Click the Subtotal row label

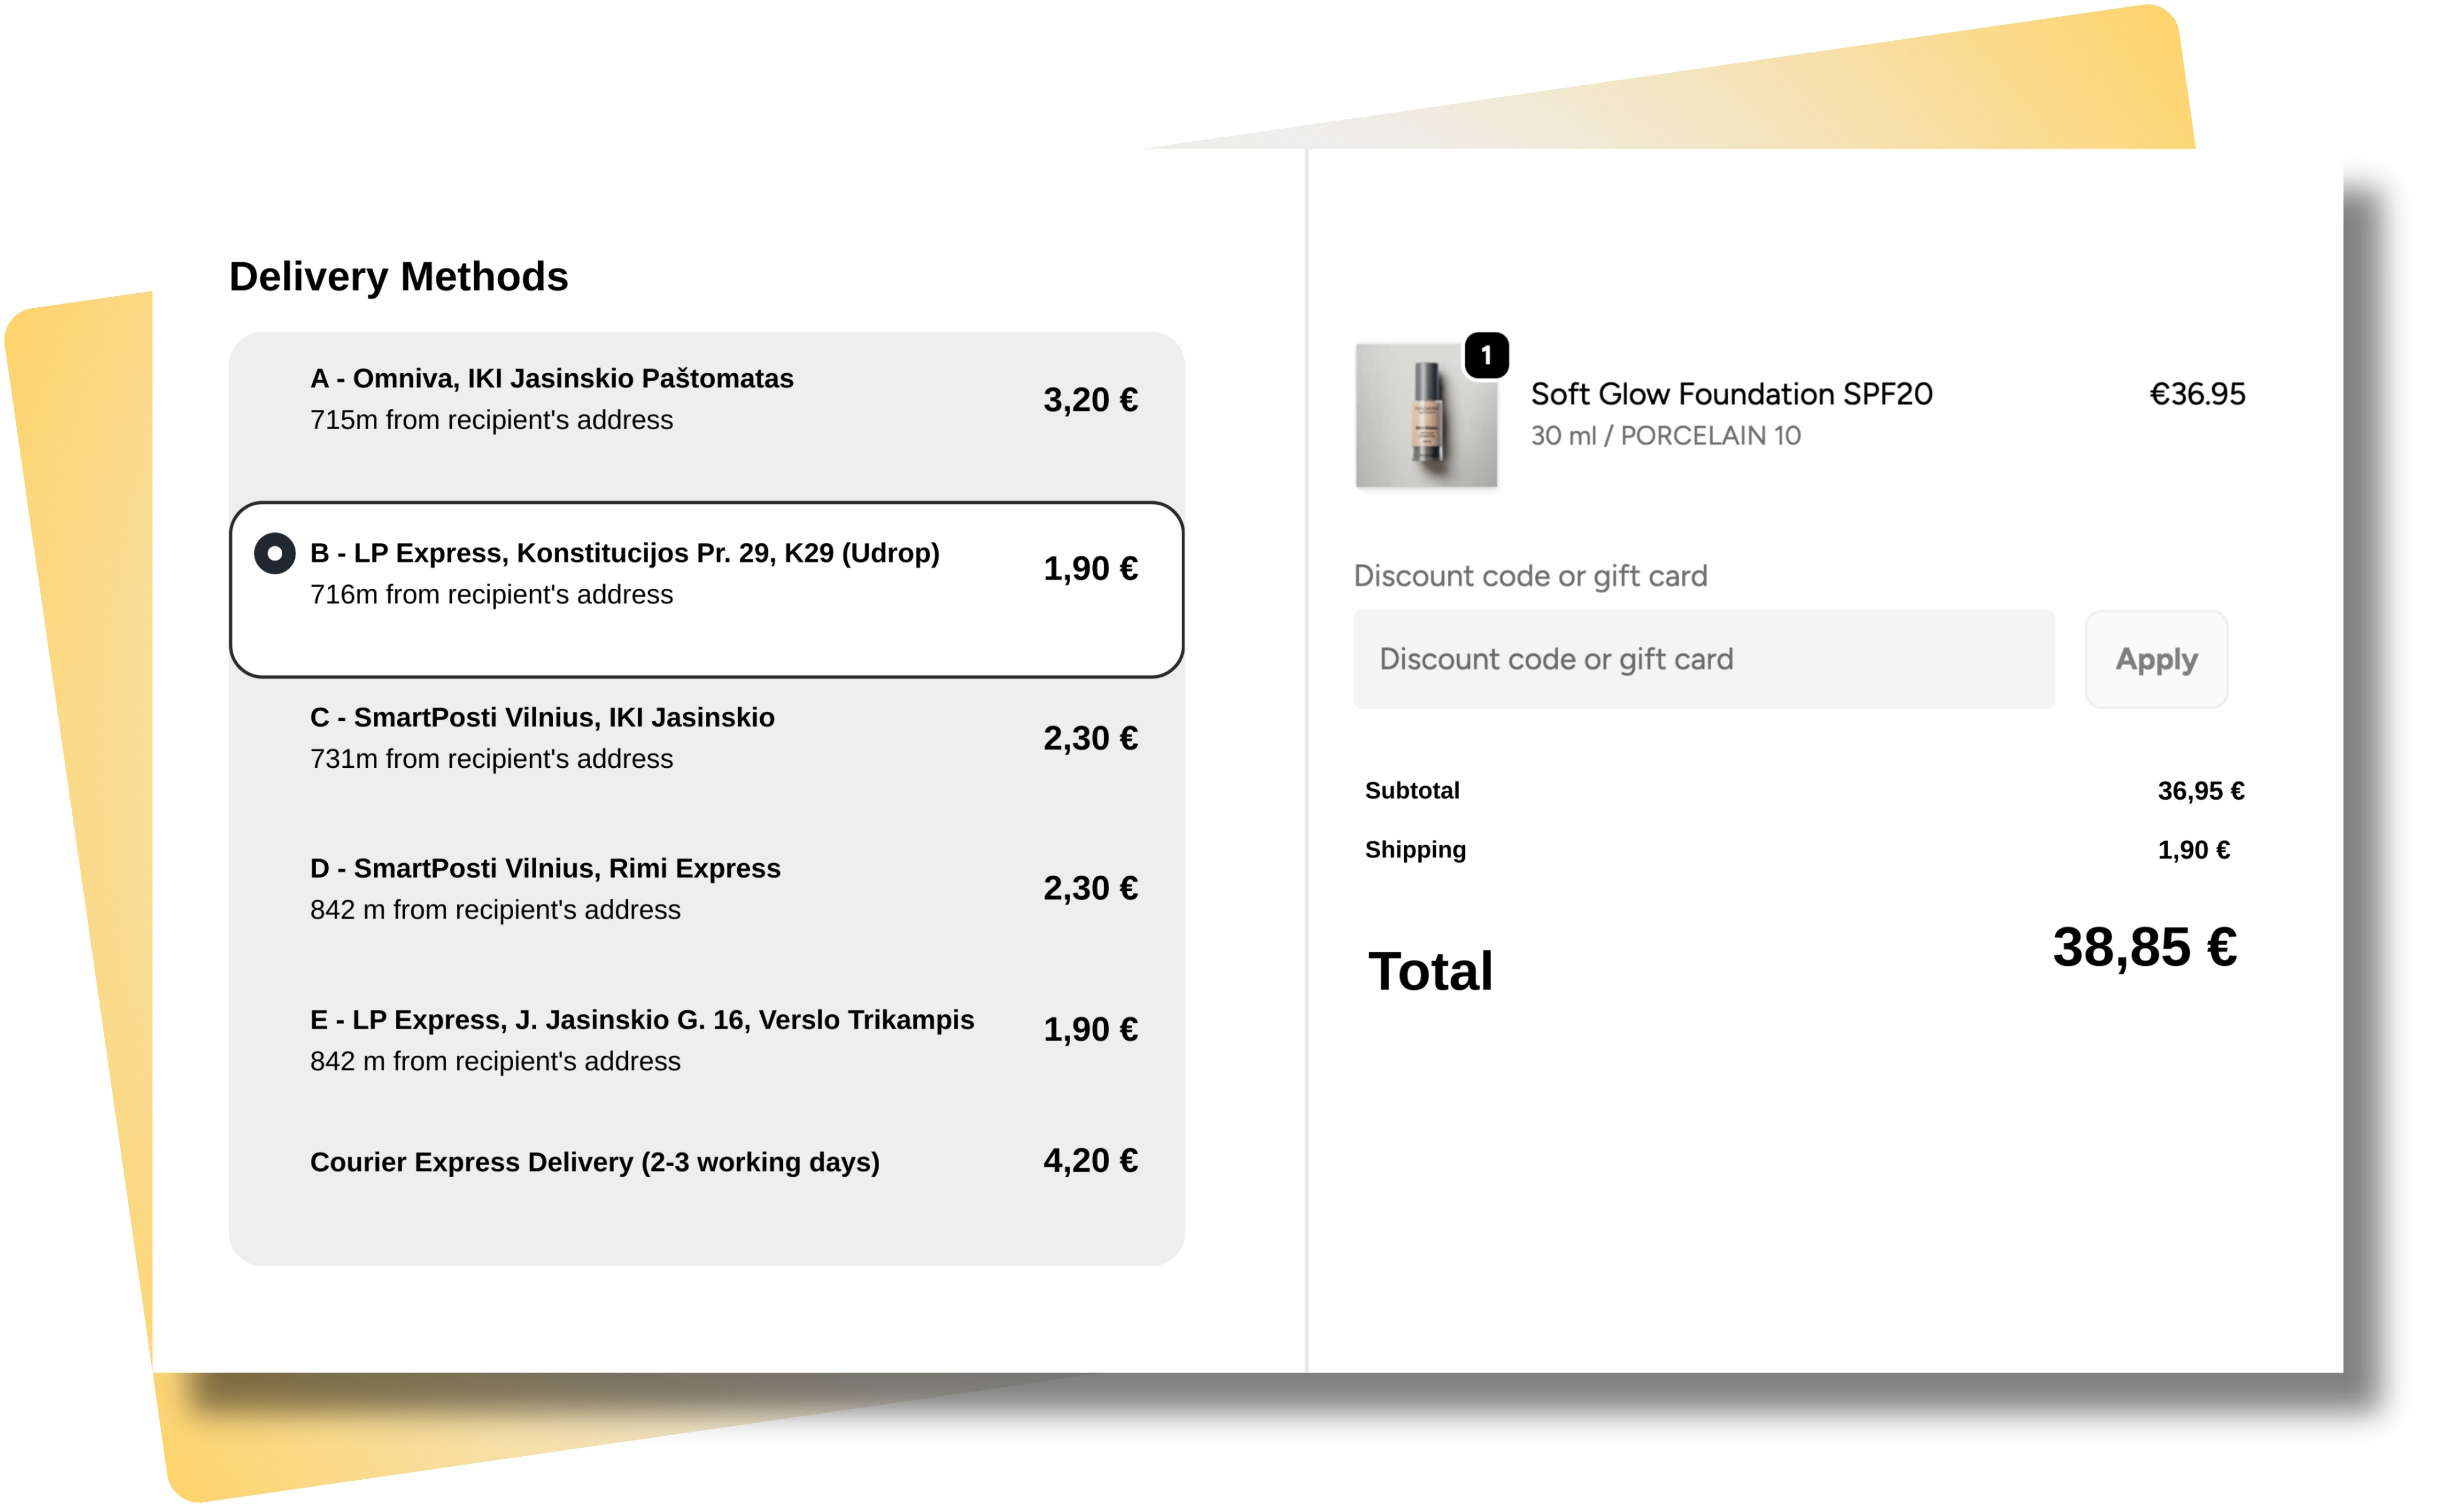pyautogui.click(x=1411, y=791)
